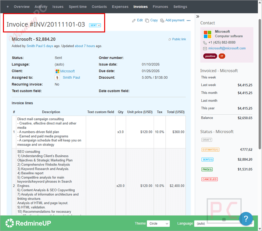Click the email envelope icon in Contact card
262x231 pixels.
205,48
